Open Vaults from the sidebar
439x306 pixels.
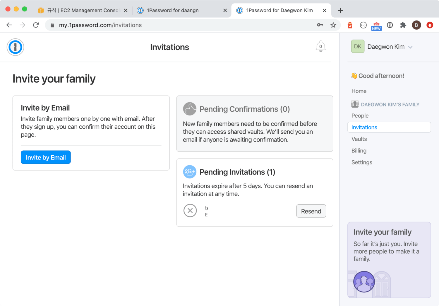click(359, 139)
